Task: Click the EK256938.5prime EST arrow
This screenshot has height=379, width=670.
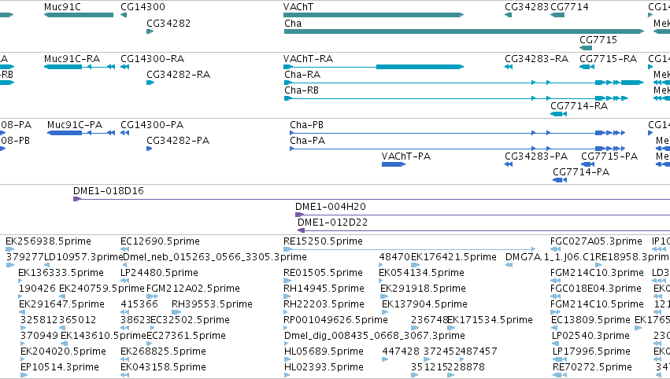Action: (x=9, y=248)
